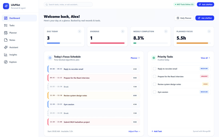Click the orange Planned Focus progress bar

tap(192, 43)
